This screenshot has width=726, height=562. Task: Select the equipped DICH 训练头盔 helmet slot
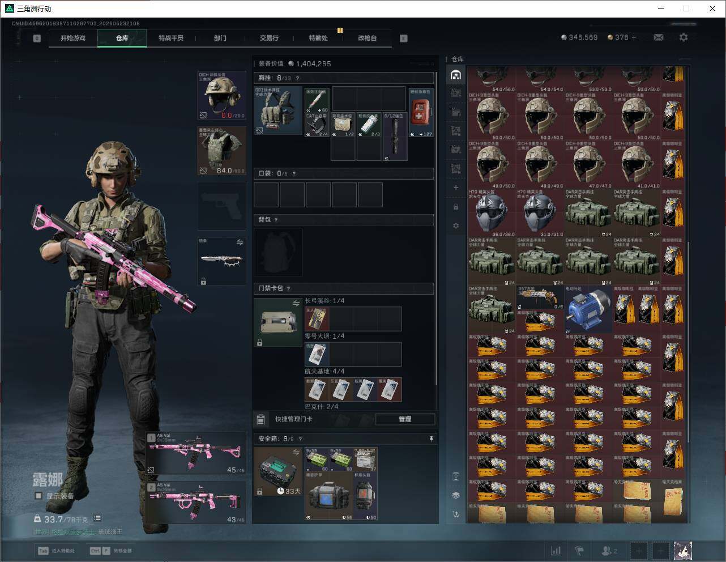tap(221, 95)
